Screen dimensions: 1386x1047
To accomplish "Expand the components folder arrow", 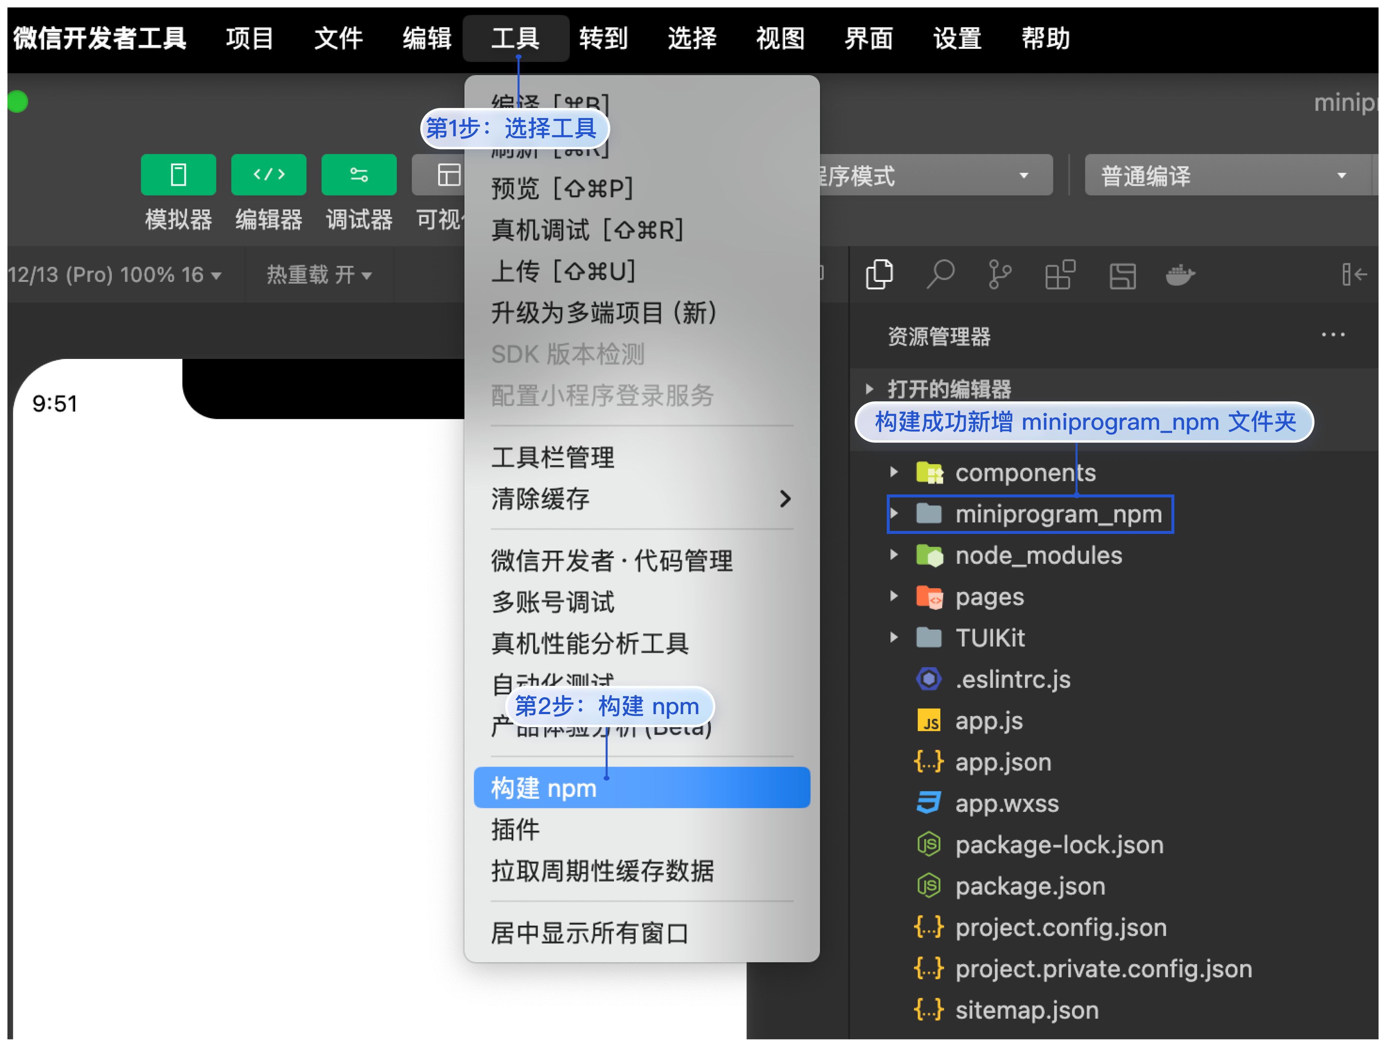I will click(x=894, y=472).
